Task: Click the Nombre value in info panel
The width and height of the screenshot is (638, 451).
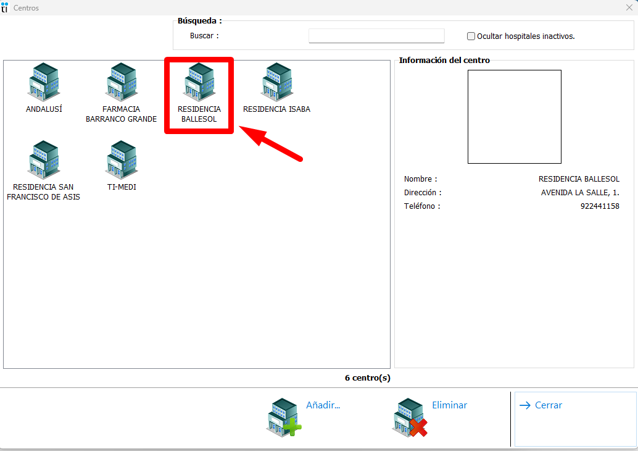Action: tap(578, 179)
